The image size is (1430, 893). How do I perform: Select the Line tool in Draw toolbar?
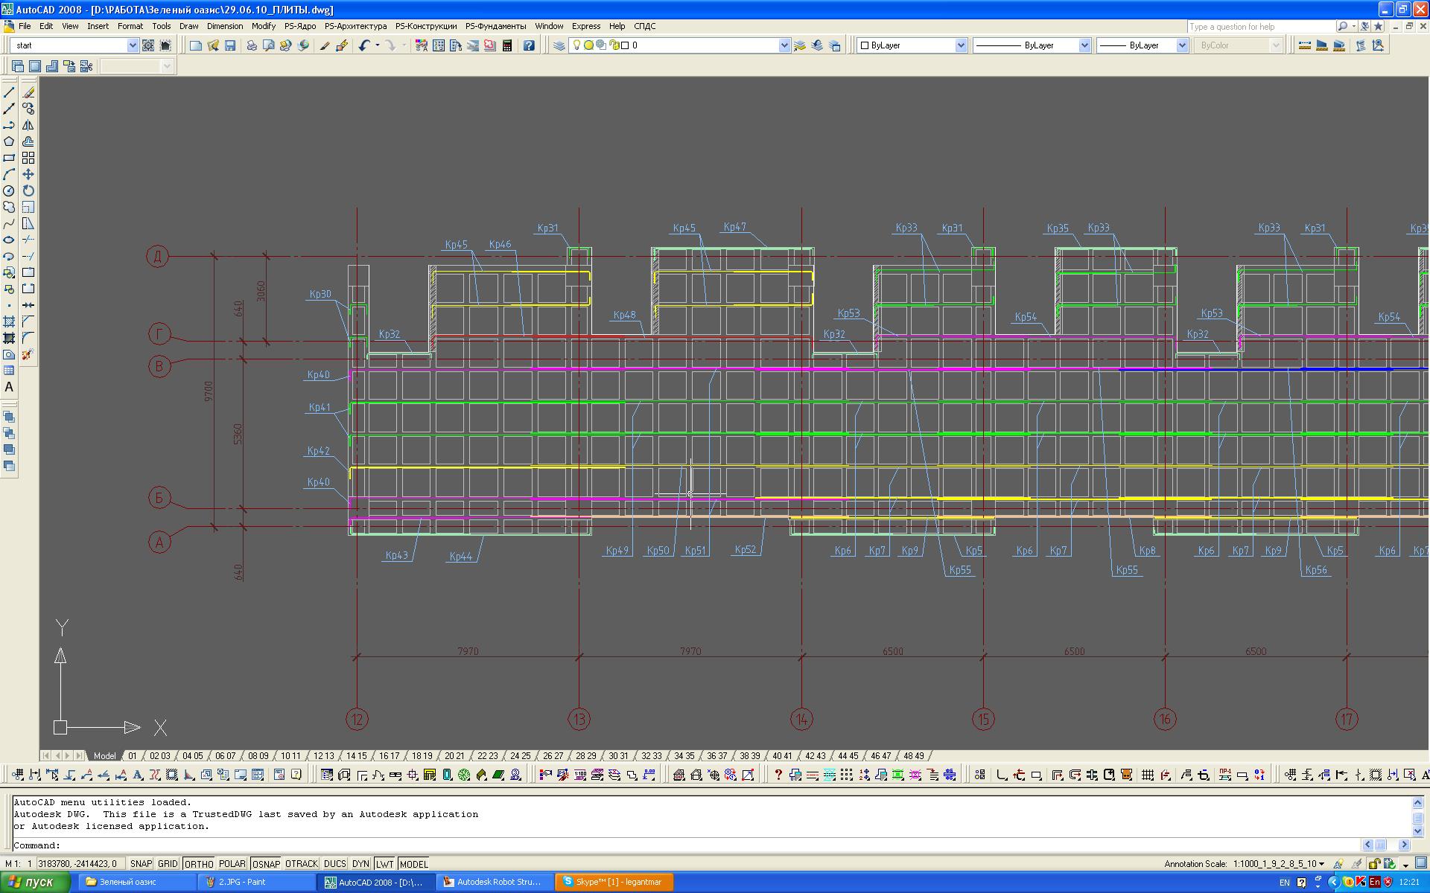tap(9, 92)
